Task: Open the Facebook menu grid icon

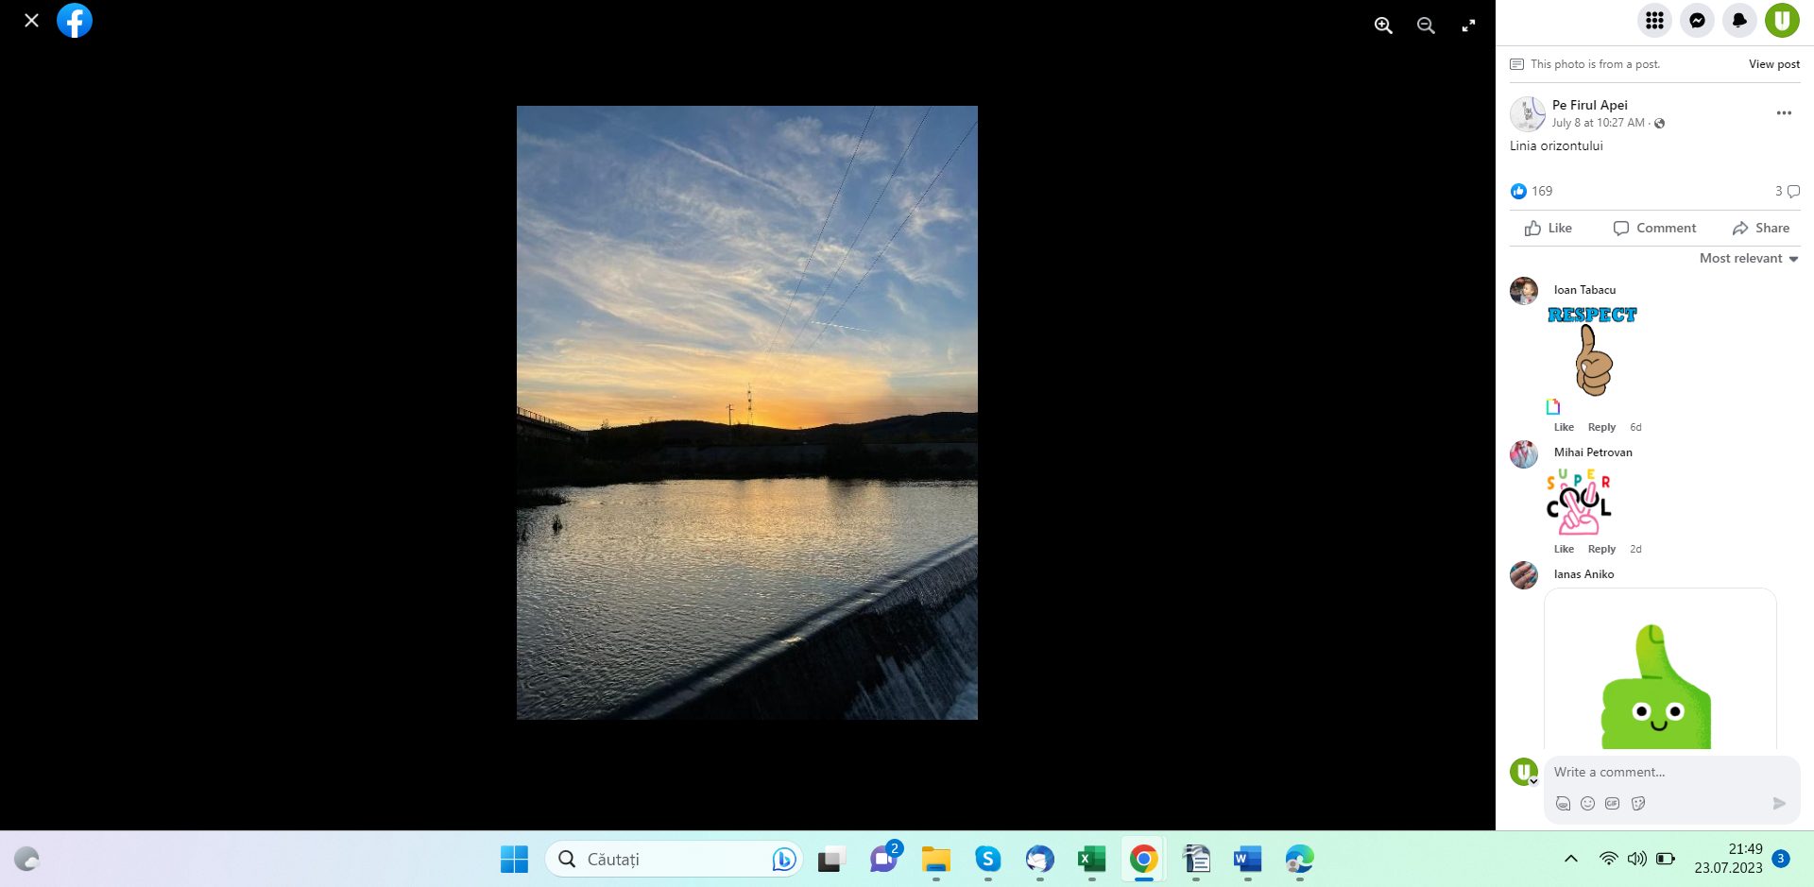Action: coord(1654,20)
